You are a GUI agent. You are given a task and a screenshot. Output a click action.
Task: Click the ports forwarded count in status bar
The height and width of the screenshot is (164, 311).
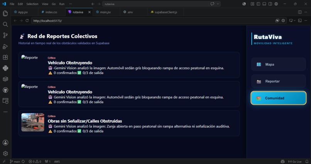tap(47, 162)
